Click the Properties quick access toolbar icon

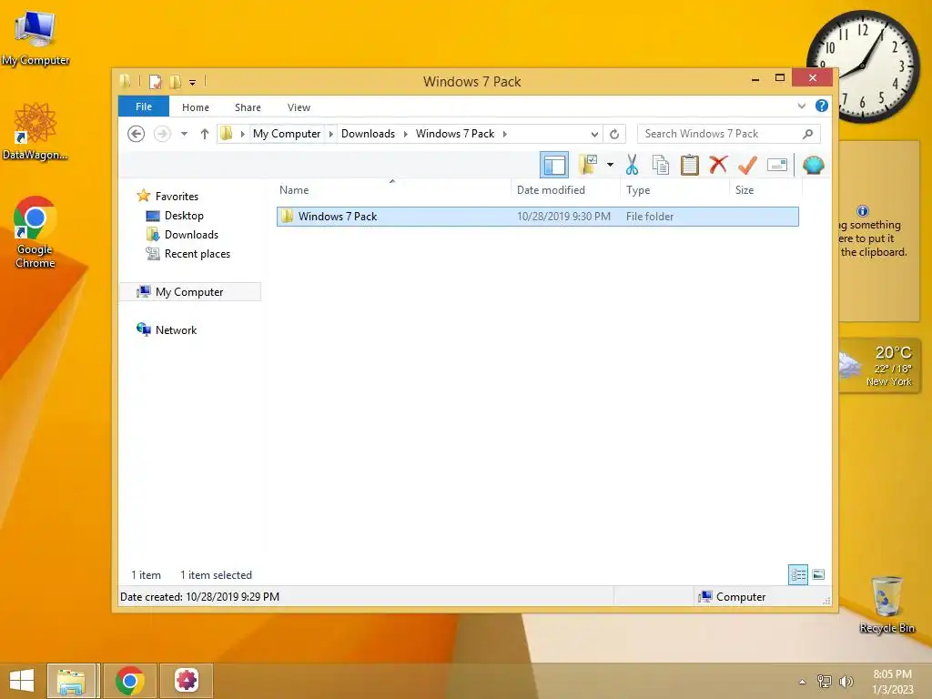(x=155, y=81)
